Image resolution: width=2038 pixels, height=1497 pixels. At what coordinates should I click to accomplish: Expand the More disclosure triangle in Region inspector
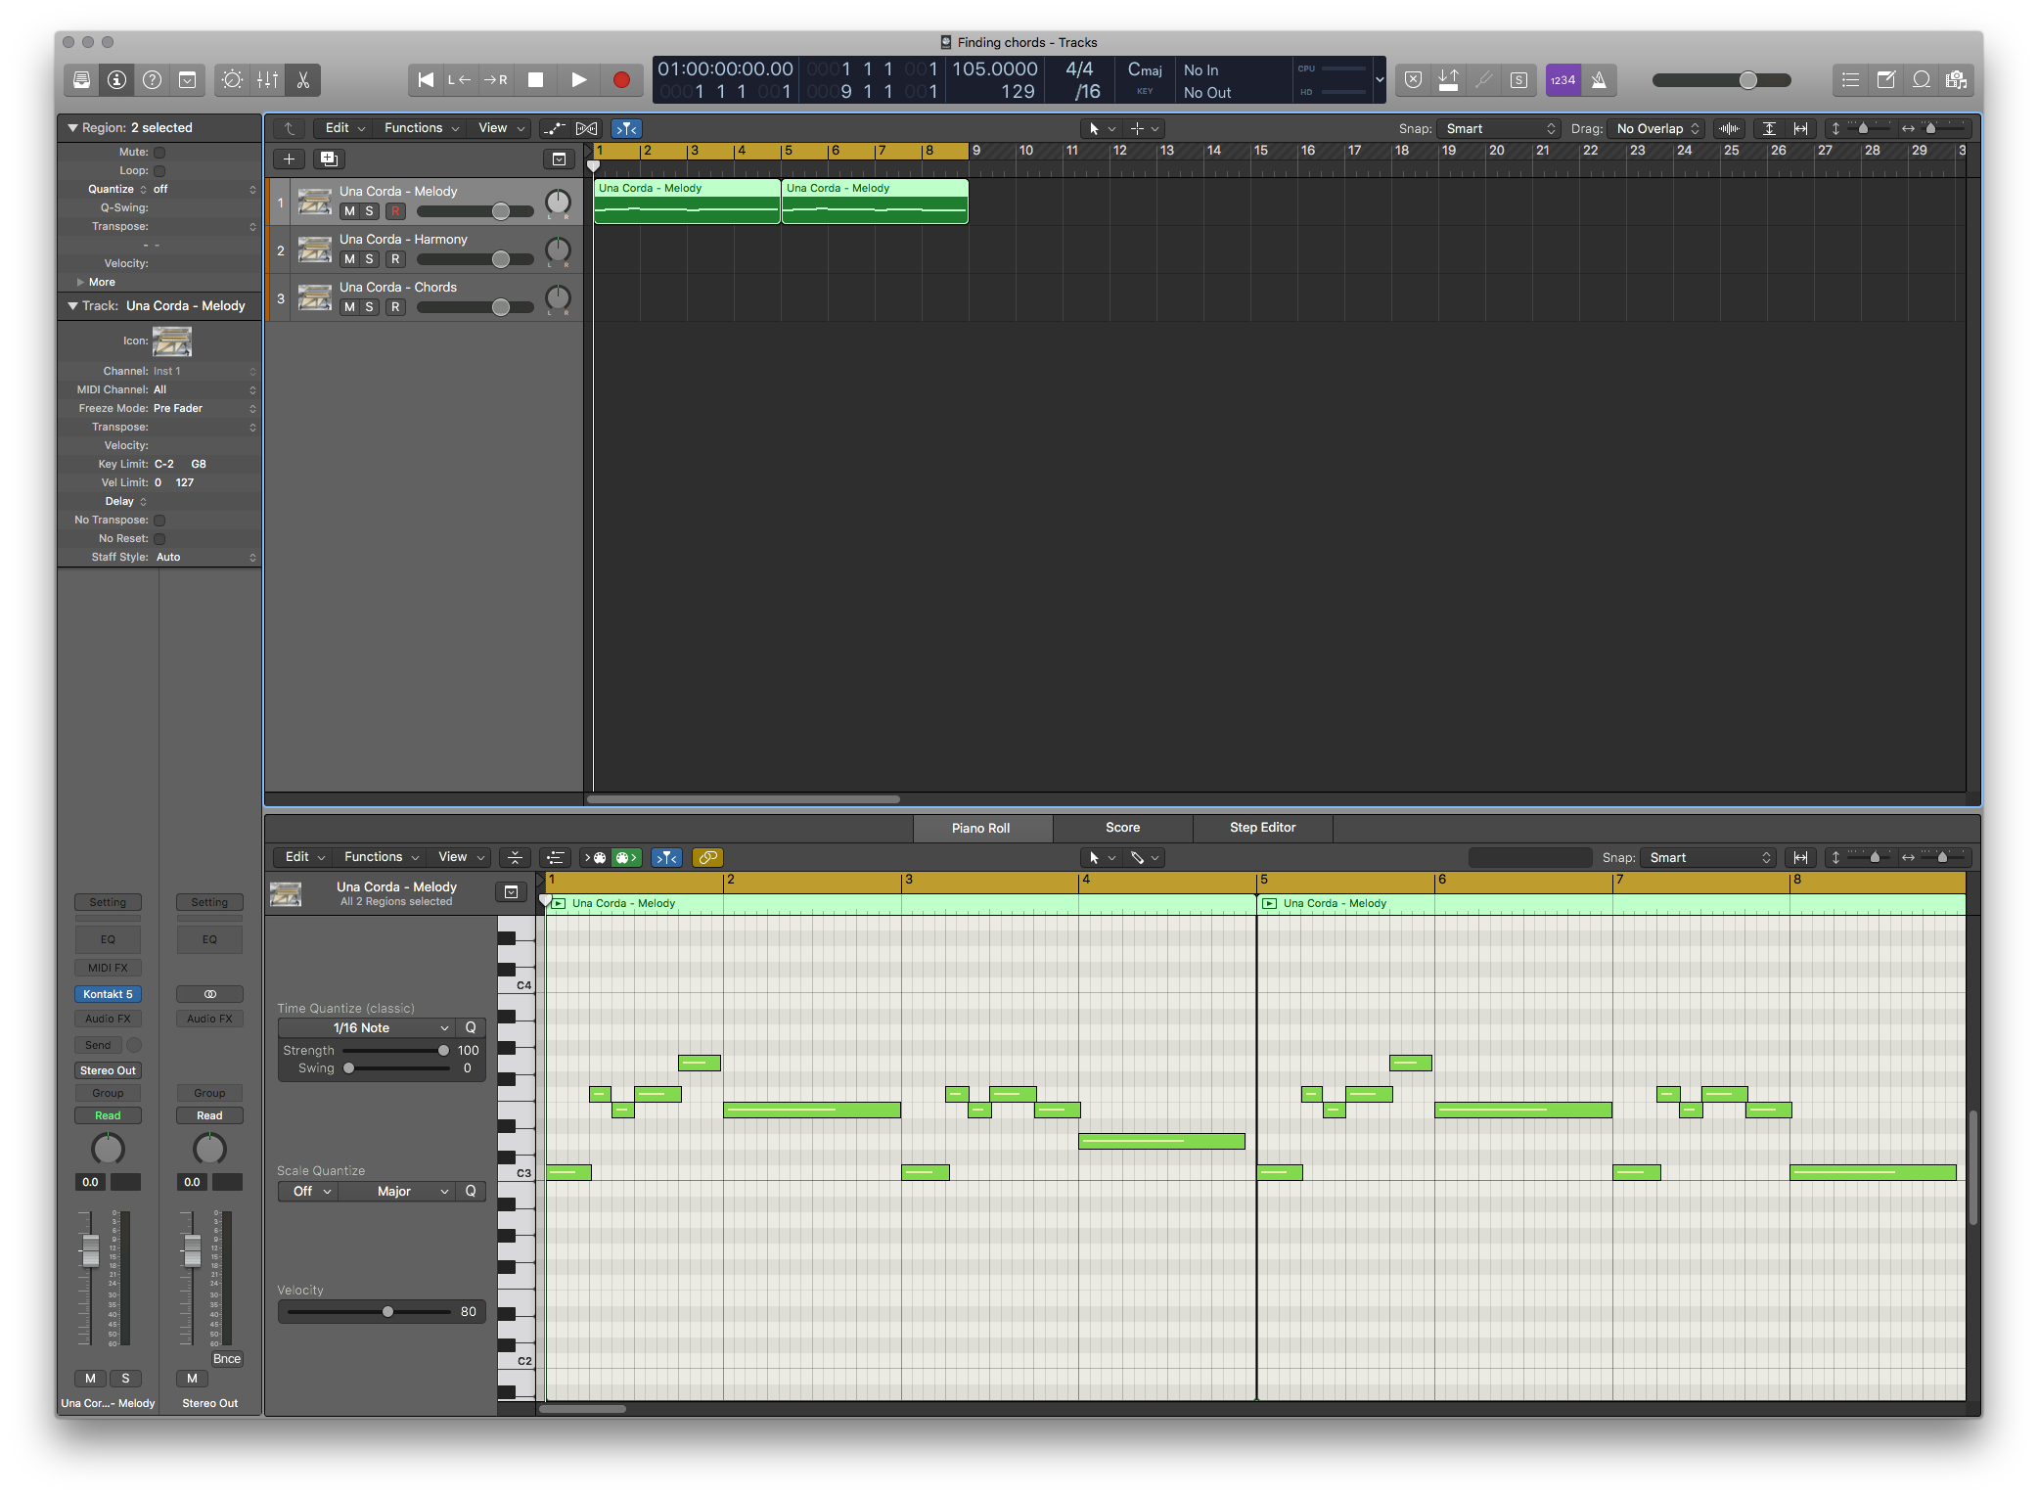point(81,282)
